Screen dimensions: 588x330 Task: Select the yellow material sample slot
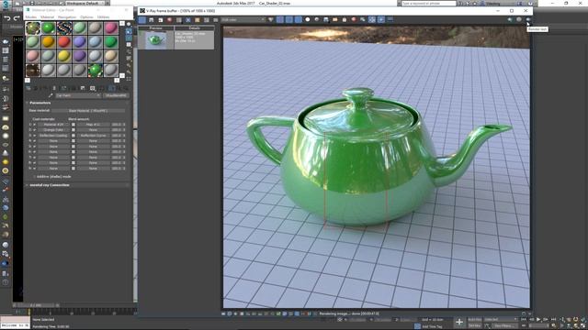[63, 56]
